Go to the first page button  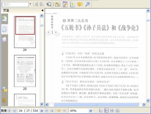click(9, 110)
